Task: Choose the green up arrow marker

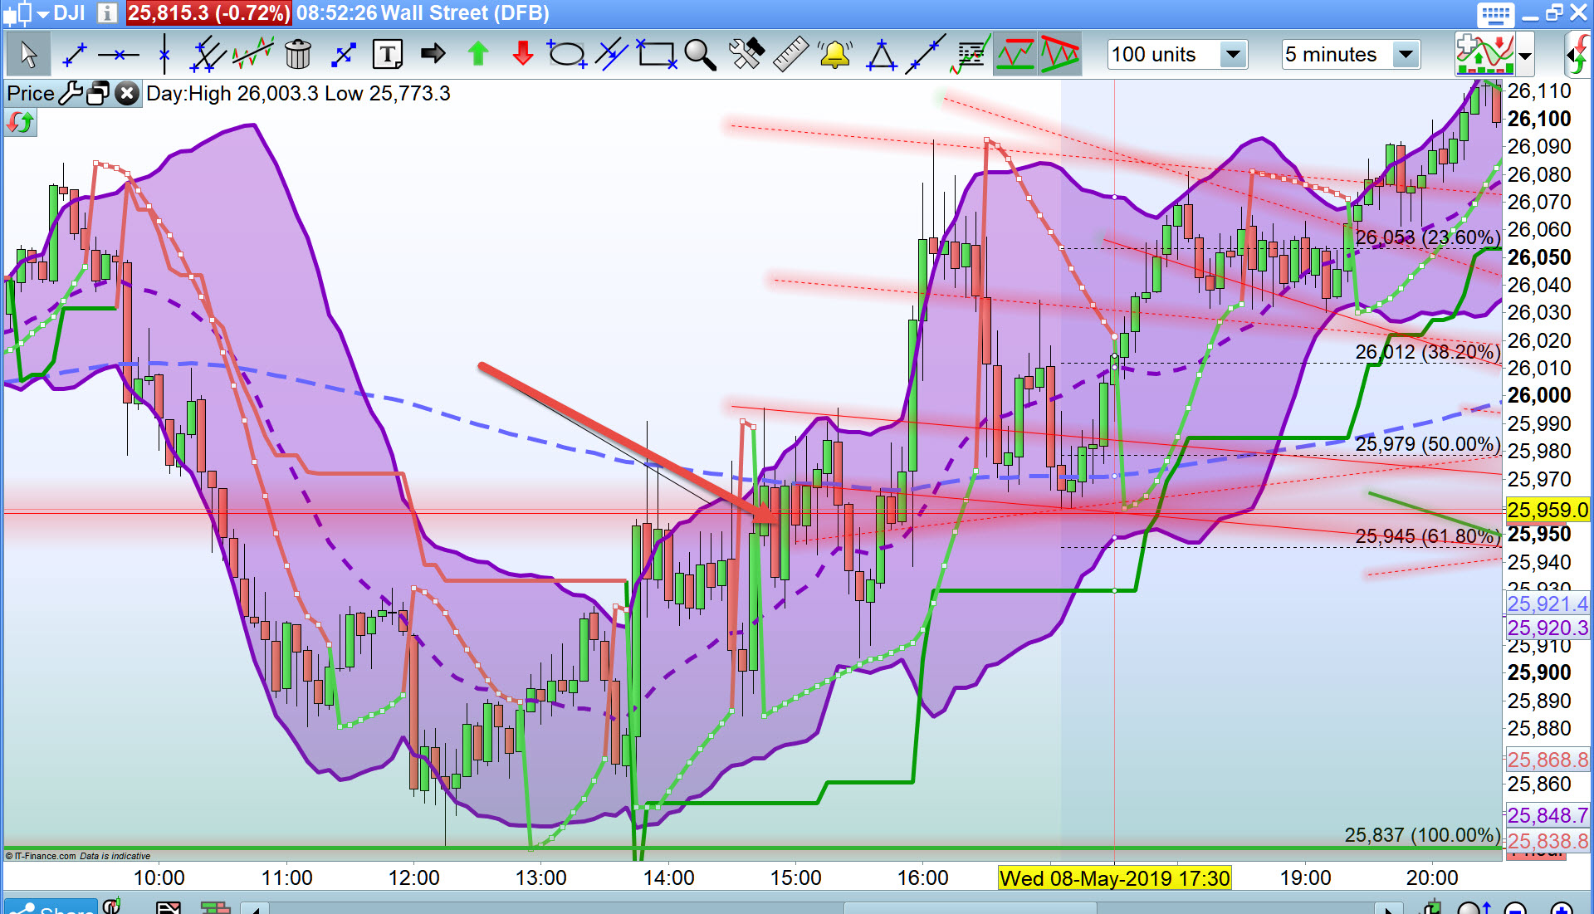Action: click(477, 56)
